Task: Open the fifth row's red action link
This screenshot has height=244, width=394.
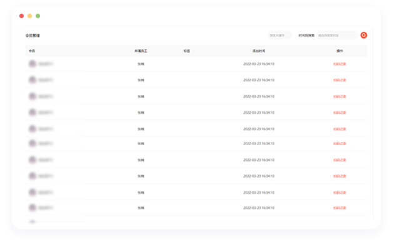Action: pos(340,129)
